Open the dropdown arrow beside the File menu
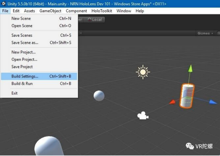The width and height of the screenshot is (220, 156). point(81,33)
